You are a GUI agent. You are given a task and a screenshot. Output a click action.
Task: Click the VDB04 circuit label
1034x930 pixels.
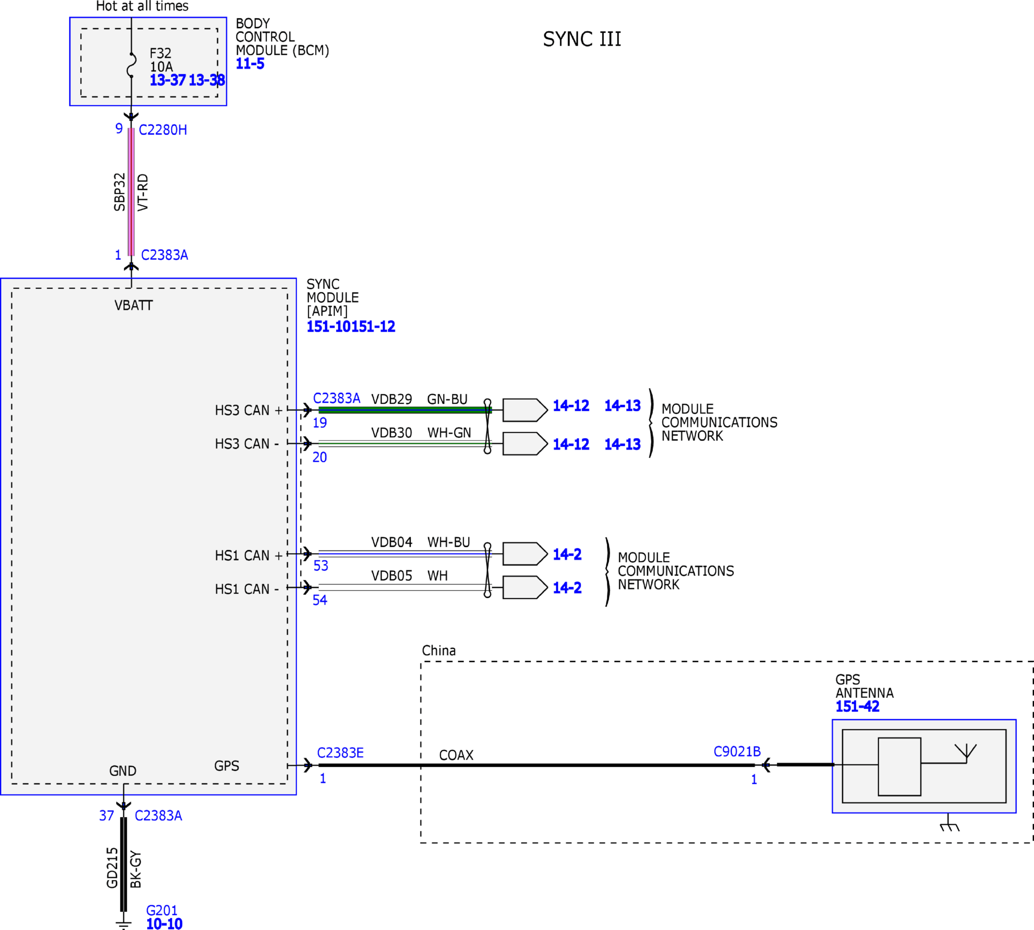tap(392, 542)
